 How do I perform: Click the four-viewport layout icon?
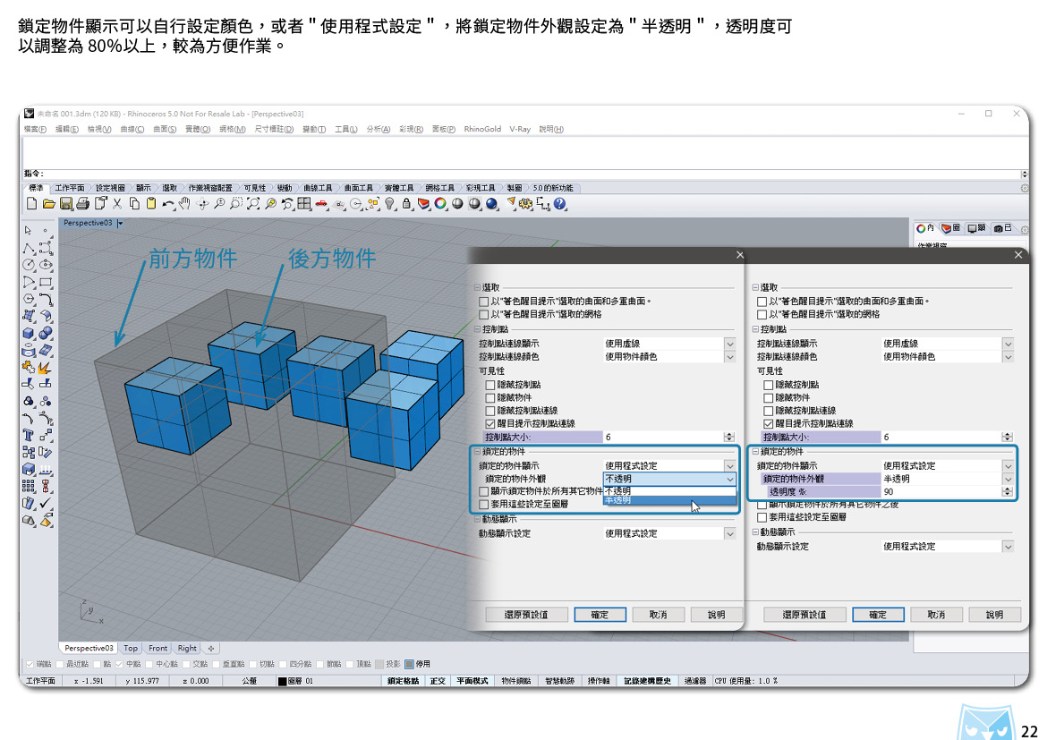click(x=304, y=204)
